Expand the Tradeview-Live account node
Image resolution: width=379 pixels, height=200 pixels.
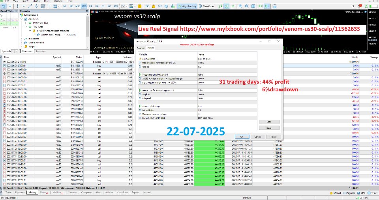[26, 23]
